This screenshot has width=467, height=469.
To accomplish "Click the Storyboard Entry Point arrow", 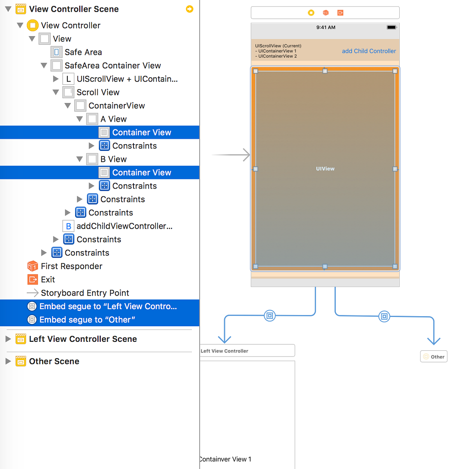I will pyautogui.click(x=33, y=293).
